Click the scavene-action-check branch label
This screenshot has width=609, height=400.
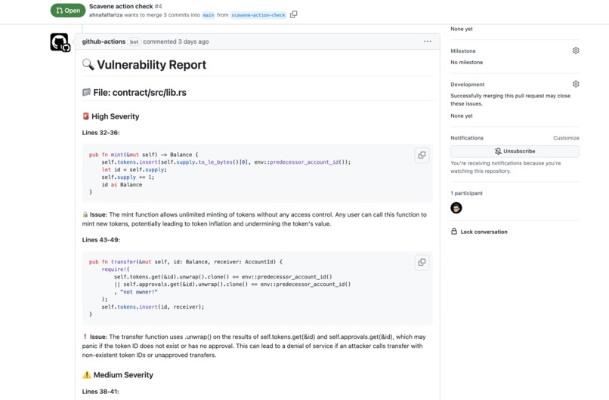(x=258, y=15)
